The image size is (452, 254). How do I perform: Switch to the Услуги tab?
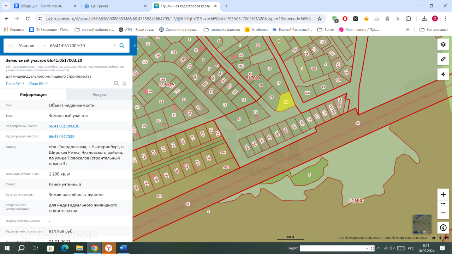99,95
